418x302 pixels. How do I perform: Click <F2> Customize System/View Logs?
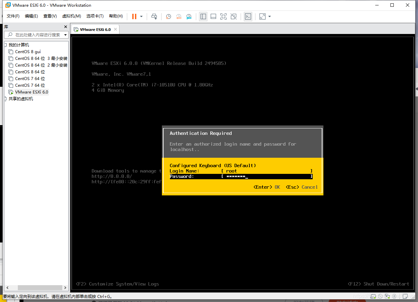click(117, 284)
